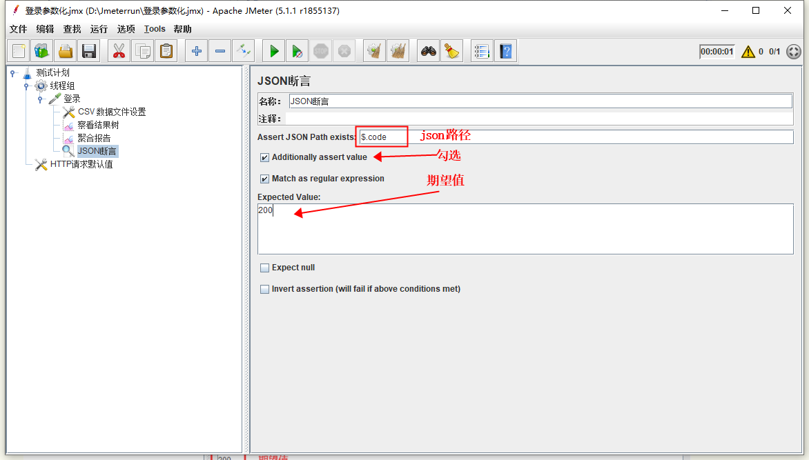Collapse all nodes with minus icon
Viewport: 809px width, 460px height.
(x=220, y=51)
